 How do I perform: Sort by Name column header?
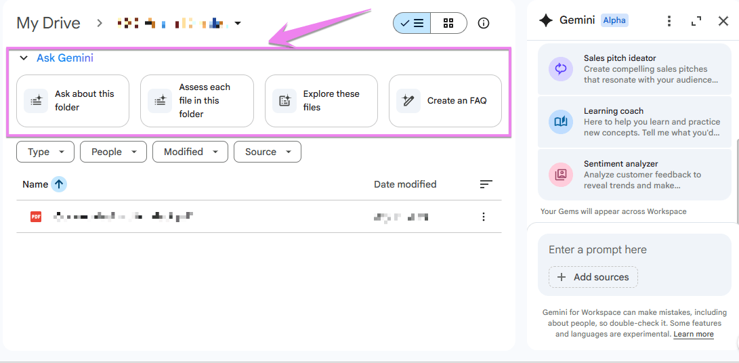point(35,184)
